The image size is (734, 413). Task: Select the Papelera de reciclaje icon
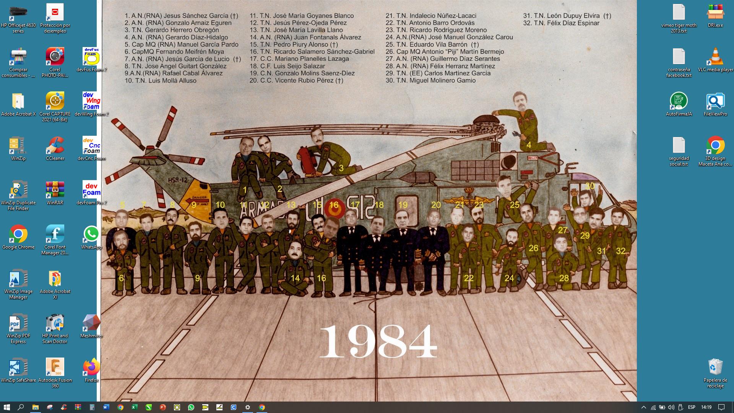tap(715, 368)
